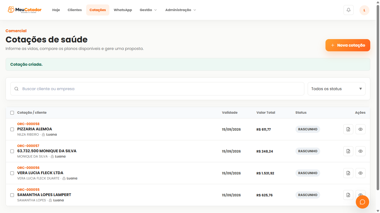The height and width of the screenshot is (213, 380).
Task: Download the PIZZARIA ALEMOA quote file
Action: pyautogui.click(x=348, y=129)
